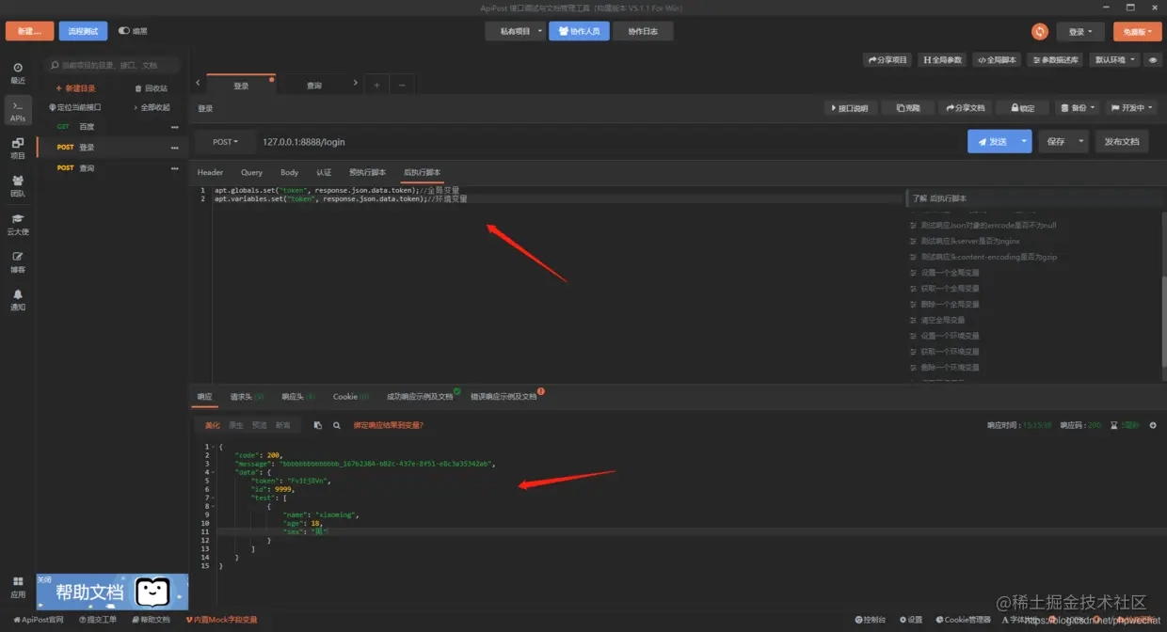This screenshot has width=1167, height=632.
Task: Search the response with magnifier icon
Action: (x=336, y=425)
